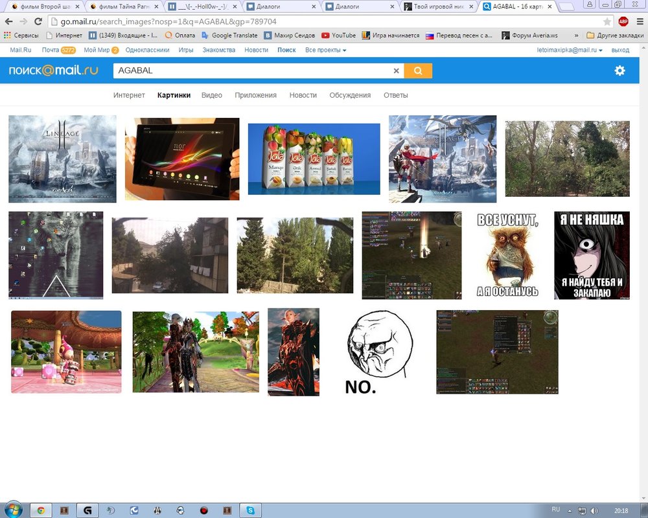Screen dimensions: 648x518
Task: Click the YouTube bookmark
Action: pos(339,36)
